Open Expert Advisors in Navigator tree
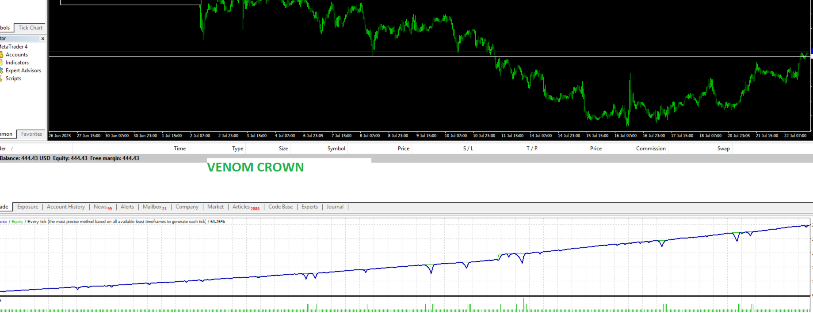 (x=23, y=71)
